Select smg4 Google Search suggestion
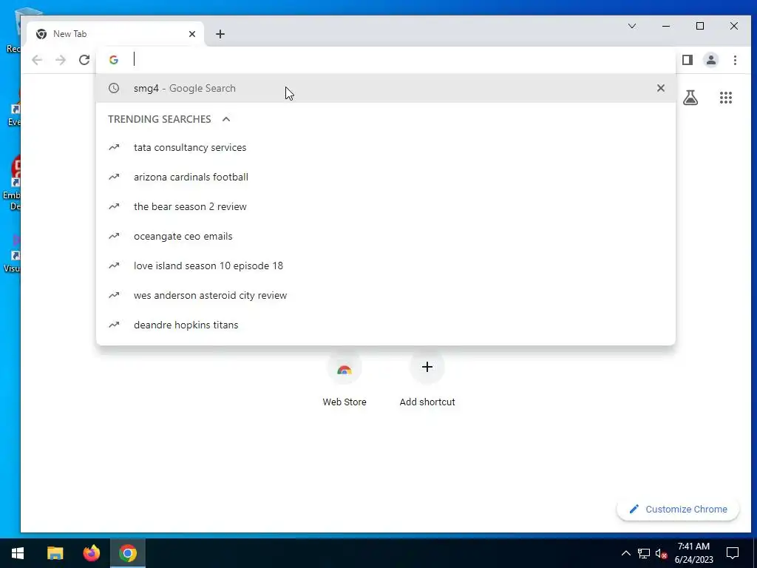The height and width of the screenshot is (568, 757). coord(386,88)
